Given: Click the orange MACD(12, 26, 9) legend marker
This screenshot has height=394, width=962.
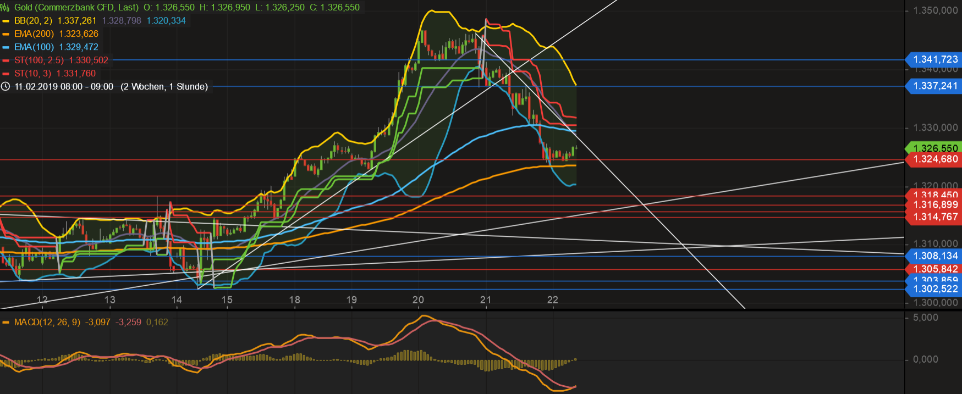Looking at the screenshot, I should [x=6, y=323].
